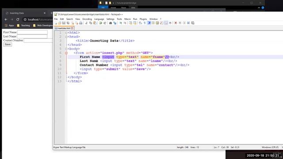Print the document using toolbar icon
Viewport: 283px width, 159px height.
coord(80,23)
